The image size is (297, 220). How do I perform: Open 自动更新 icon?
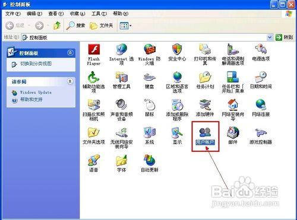tap(150, 160)
